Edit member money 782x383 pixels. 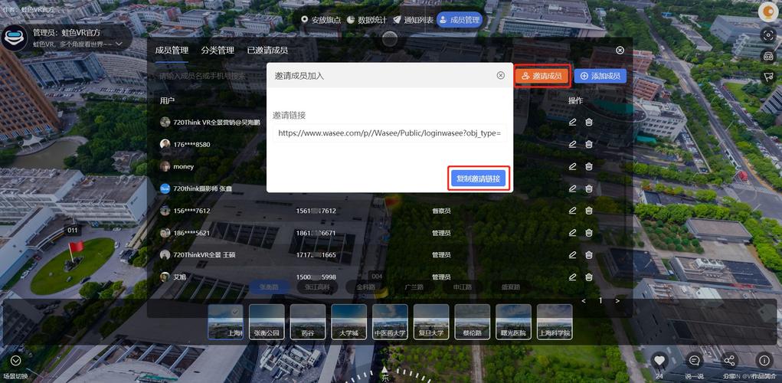click(x=572, y=166)
